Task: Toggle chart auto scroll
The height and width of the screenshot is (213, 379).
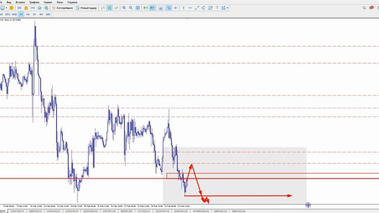Action: 145,8
